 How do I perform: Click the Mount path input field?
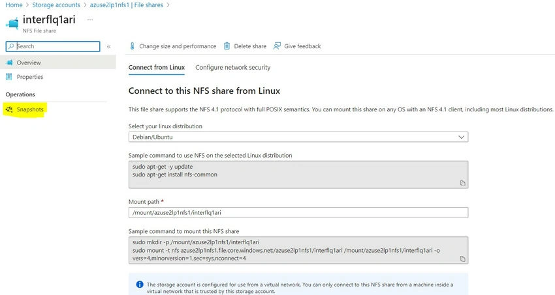(x=298, y=212)
